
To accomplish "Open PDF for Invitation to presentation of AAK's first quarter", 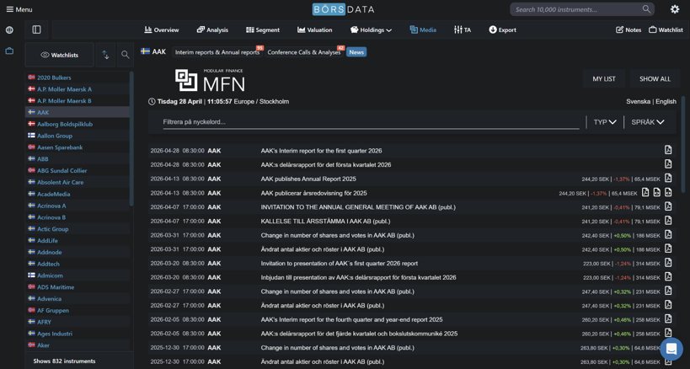I will point(668,263).
